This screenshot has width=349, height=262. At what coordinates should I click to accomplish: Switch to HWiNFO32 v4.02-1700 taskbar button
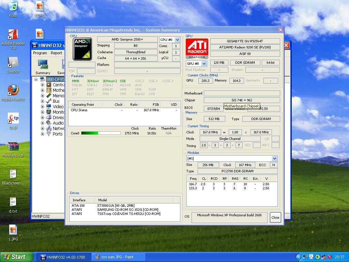tap(64, 257)
